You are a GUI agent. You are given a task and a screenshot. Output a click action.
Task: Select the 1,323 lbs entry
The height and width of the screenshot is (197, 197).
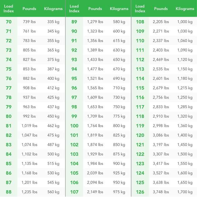(x=95, y=31)
